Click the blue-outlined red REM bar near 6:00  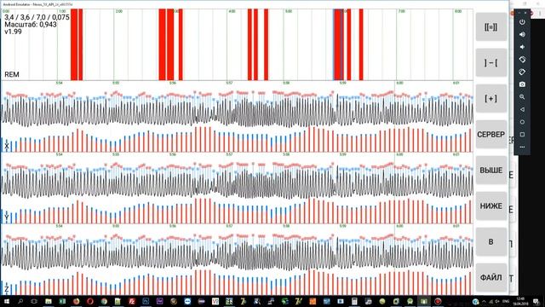pos(338,44)
